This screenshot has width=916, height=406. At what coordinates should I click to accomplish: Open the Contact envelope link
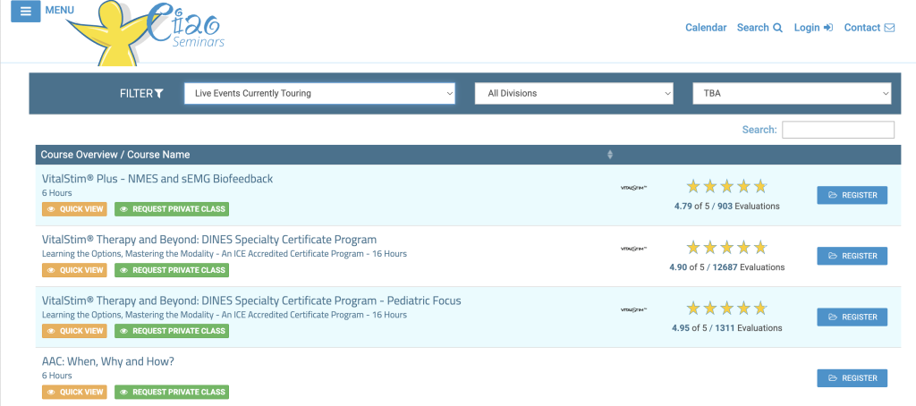pos(869,28)
